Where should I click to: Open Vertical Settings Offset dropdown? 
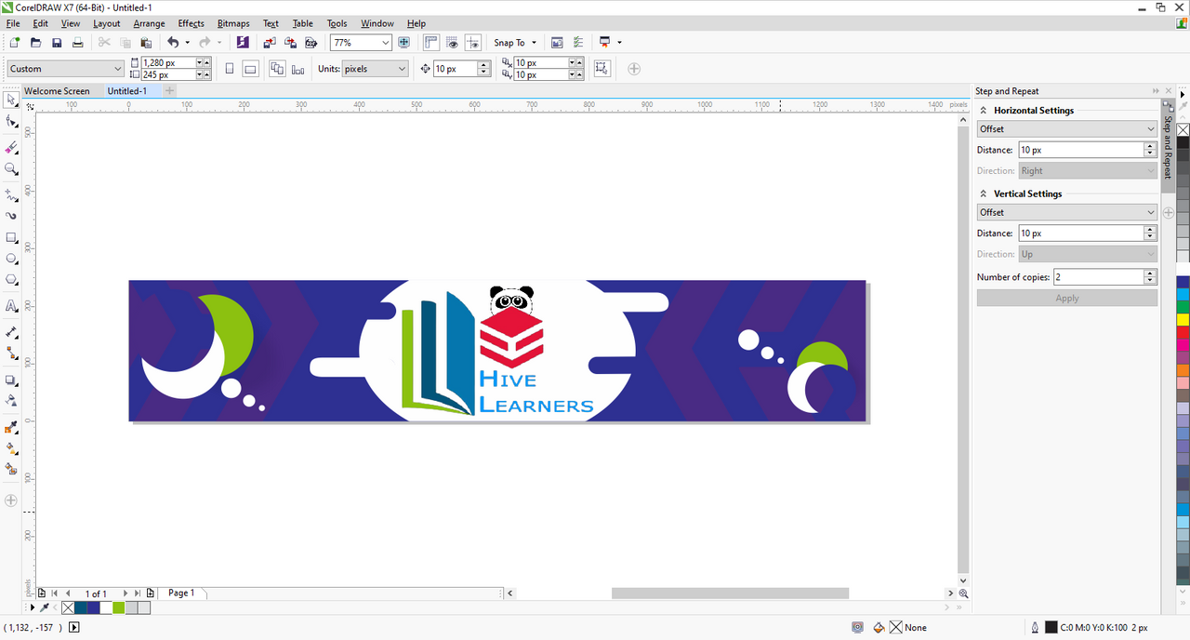(x=1066, y=212)
